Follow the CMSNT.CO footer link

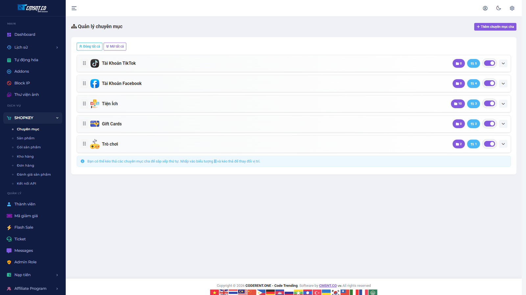coord(327,286)
